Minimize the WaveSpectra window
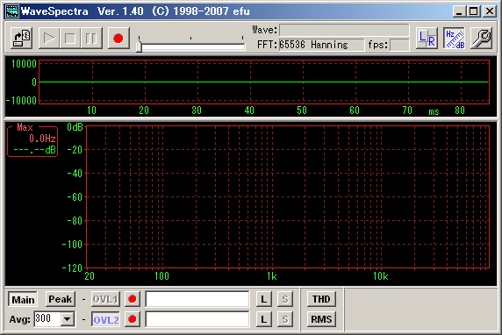This screenshot has height=335, width=502. coord(459,11)
